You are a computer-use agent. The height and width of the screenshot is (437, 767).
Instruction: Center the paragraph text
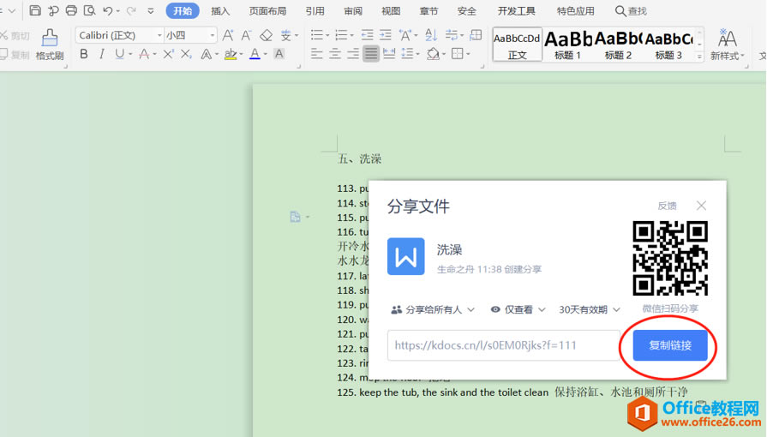pyautogui.click(x=334, y=54)
